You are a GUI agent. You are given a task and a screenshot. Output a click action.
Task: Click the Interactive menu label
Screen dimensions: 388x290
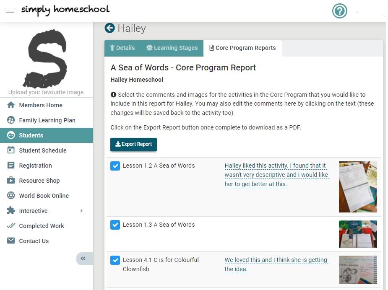tap(33, 211)
